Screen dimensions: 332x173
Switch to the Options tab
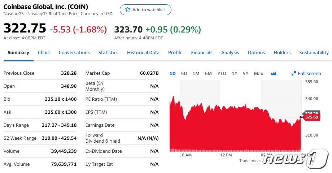[256, 52]
